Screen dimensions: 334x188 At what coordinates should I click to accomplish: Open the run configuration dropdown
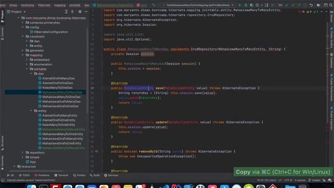point(198,5)
